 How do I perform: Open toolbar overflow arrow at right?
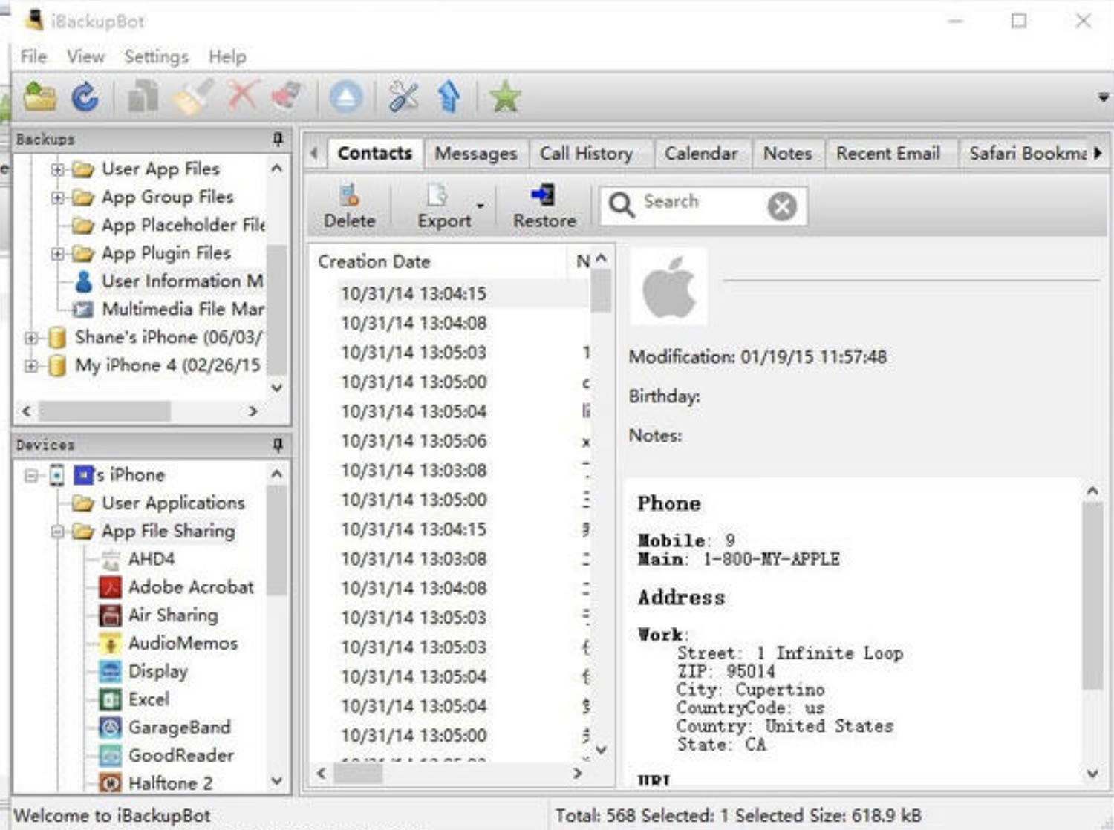click(x=1103, y=97)
